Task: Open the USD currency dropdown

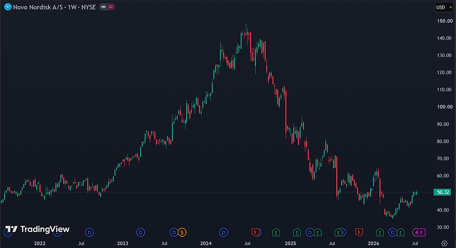Action: click(444, 7)
